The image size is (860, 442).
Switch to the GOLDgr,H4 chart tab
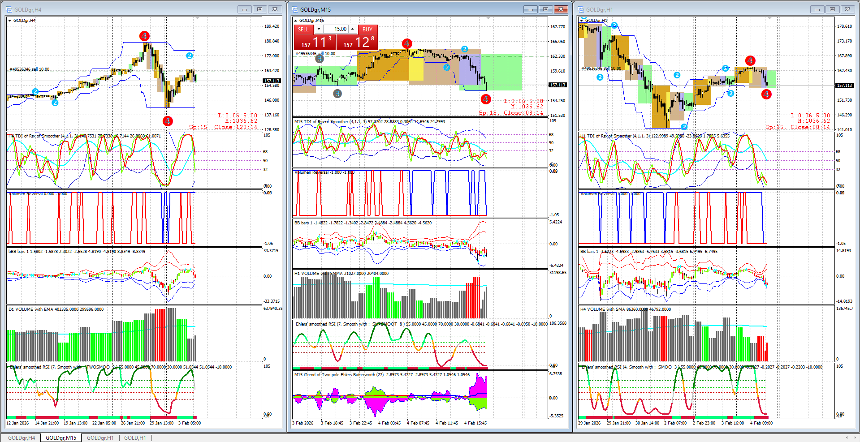click(x=22, y=438)
